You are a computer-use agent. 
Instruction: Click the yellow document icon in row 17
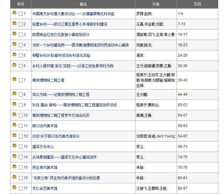14,187
